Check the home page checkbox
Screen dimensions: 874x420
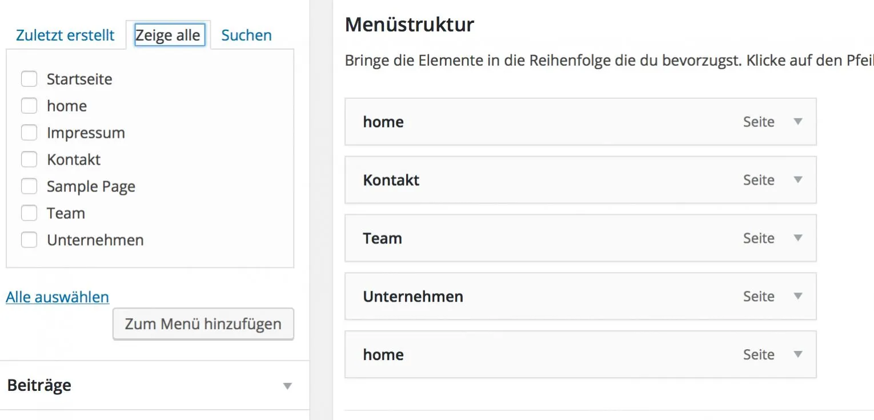(x=29, y=106)
